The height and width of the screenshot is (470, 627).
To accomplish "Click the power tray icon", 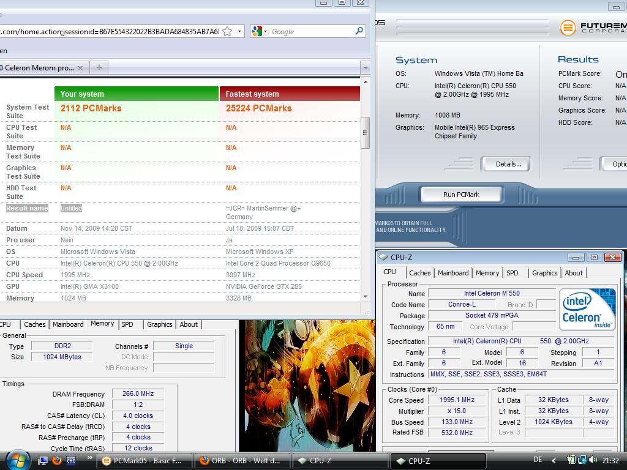I will pyautogui.click(x=571, y=460).
